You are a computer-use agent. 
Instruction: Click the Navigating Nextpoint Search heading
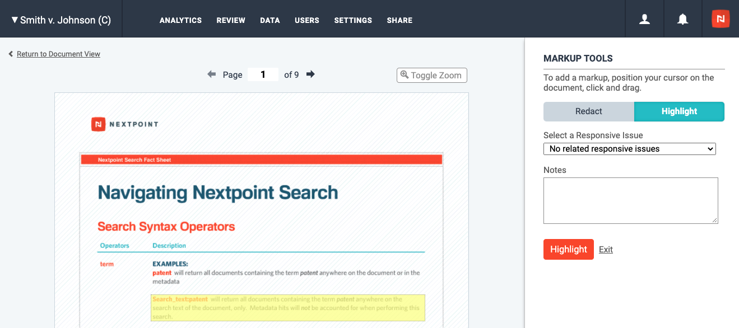(x=218, y=193)
